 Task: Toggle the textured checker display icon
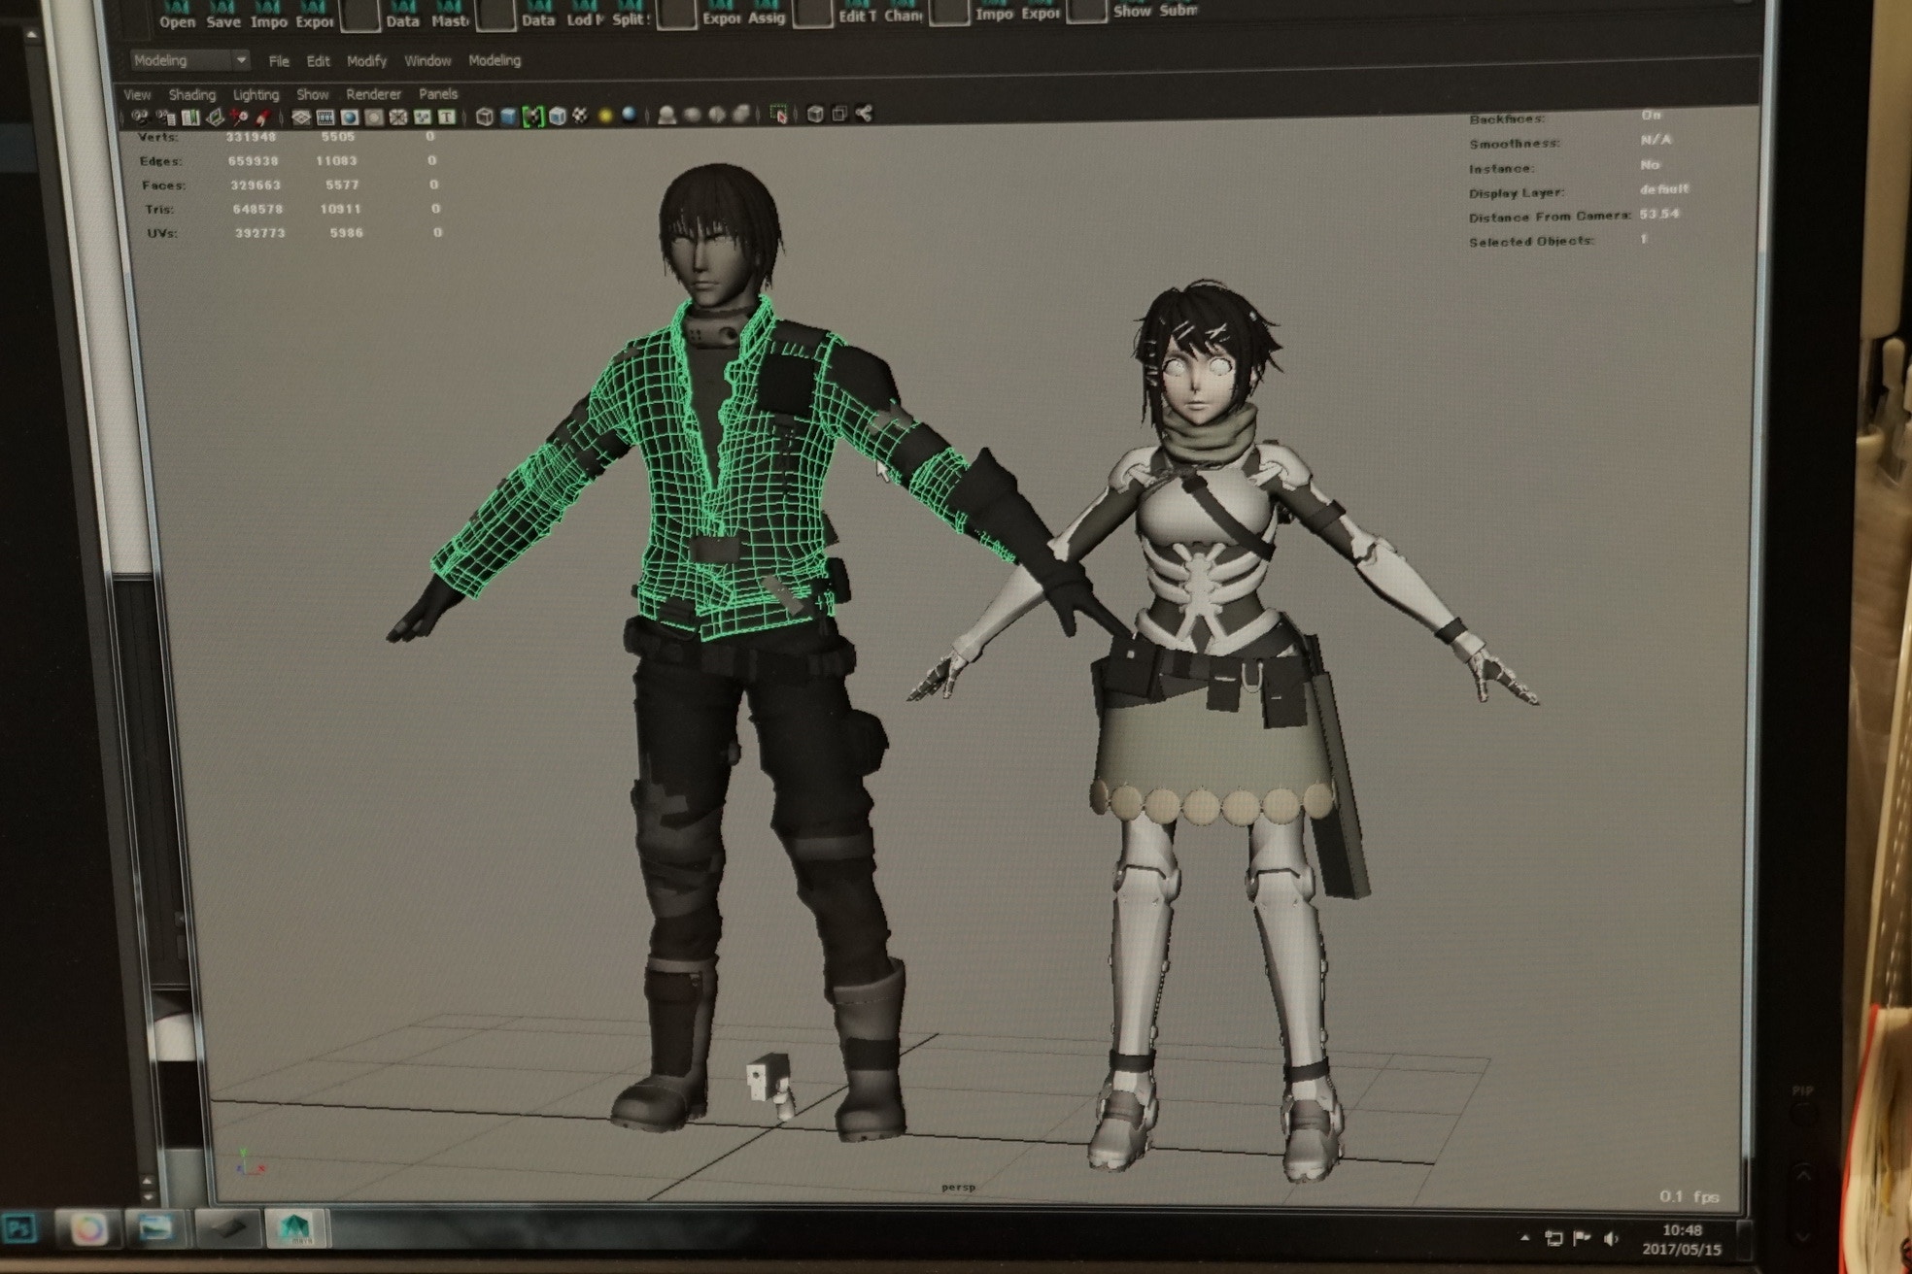pos(581,116)
